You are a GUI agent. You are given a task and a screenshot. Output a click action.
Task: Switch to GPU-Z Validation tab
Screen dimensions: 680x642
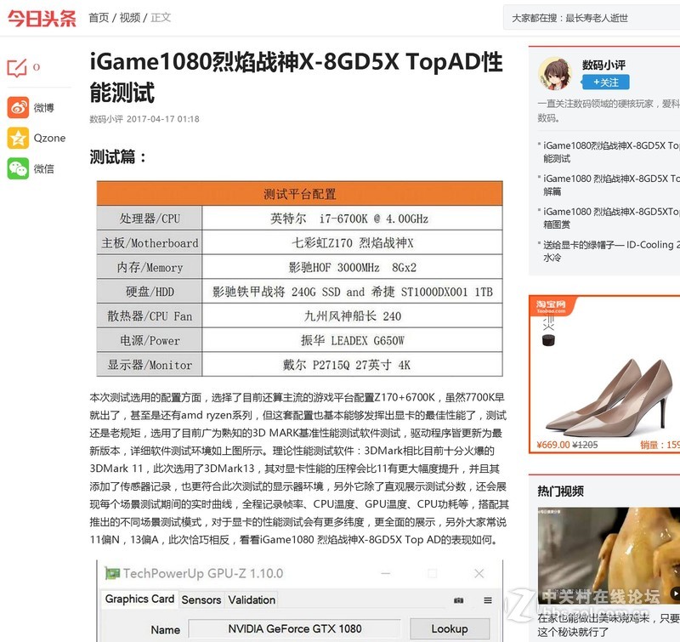pos(252,600)
